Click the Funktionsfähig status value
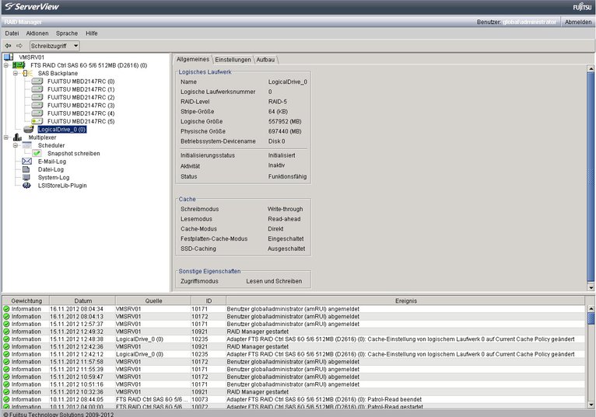Viewport: 596px width, 417px height. 287,176
